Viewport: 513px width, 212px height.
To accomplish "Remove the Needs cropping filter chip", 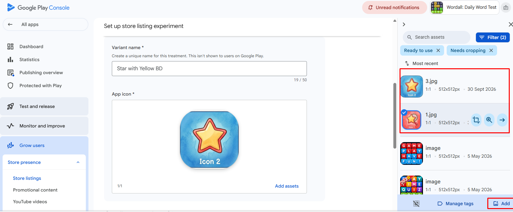I will [x=491, y=50].
